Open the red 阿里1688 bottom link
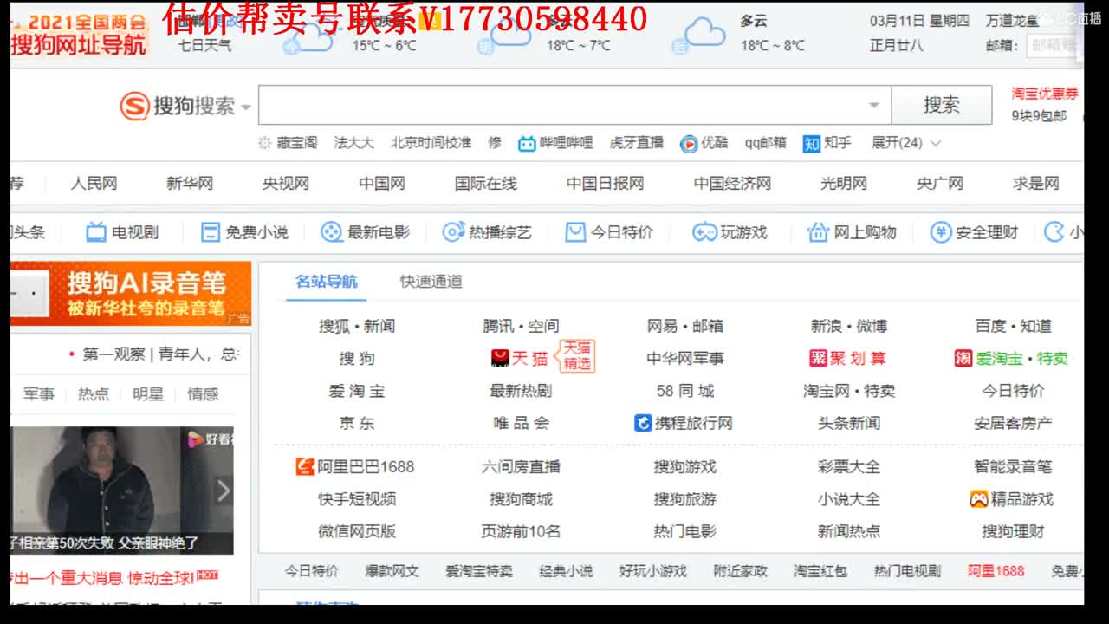The width and height of the screenshot is (1109, 624). click(x=996, y=571)
